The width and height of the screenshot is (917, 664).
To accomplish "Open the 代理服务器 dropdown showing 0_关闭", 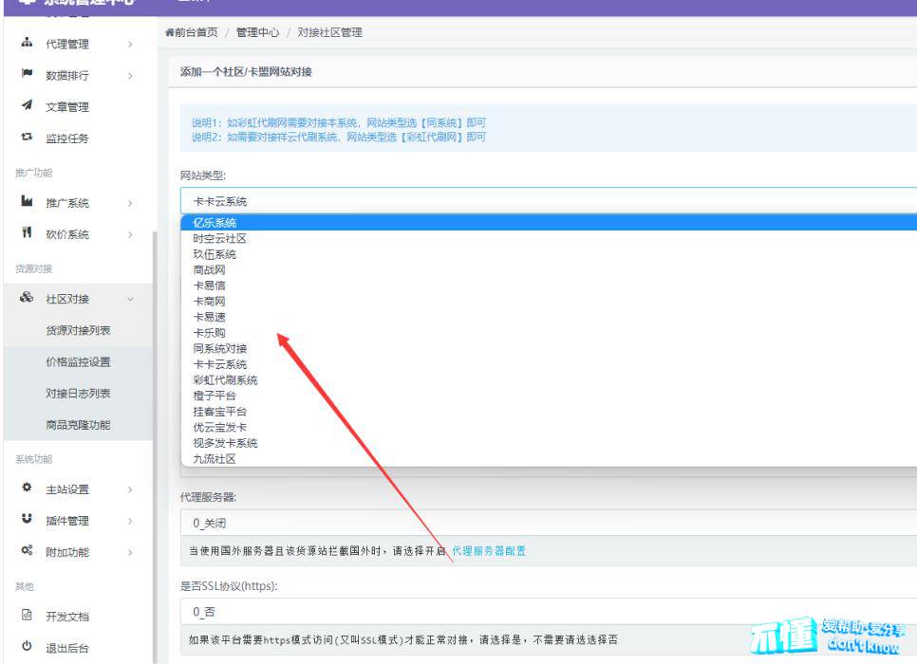I will click(x=549, y=523).
